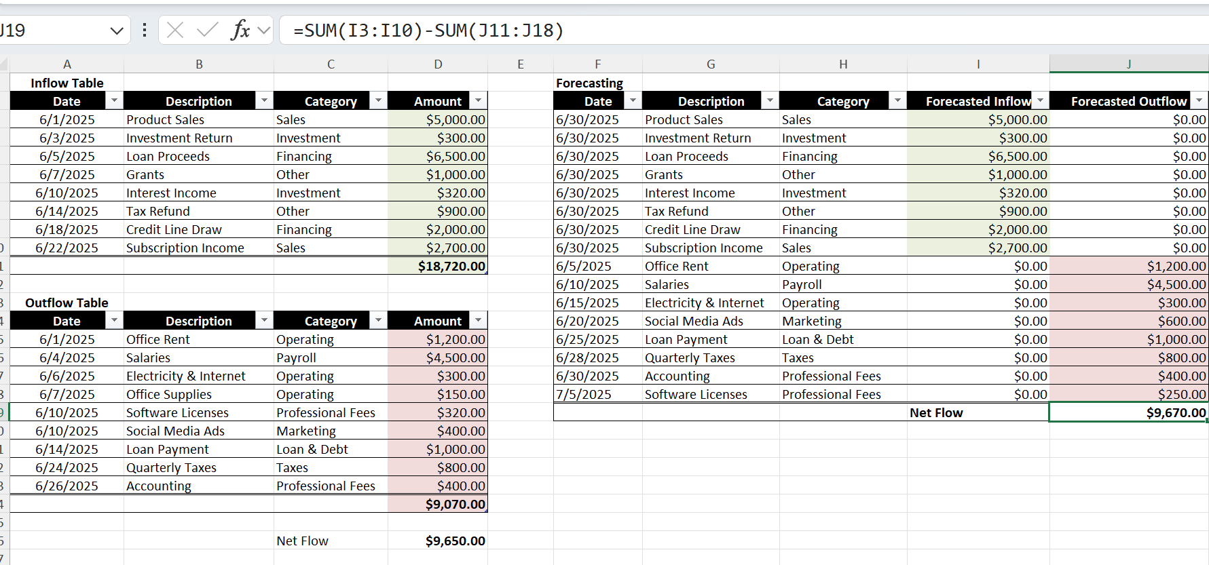Select the 6/22/2025 date cell
Image resolution: width=1209 pixels, height=565 pixels.
(x=67, y=248)
